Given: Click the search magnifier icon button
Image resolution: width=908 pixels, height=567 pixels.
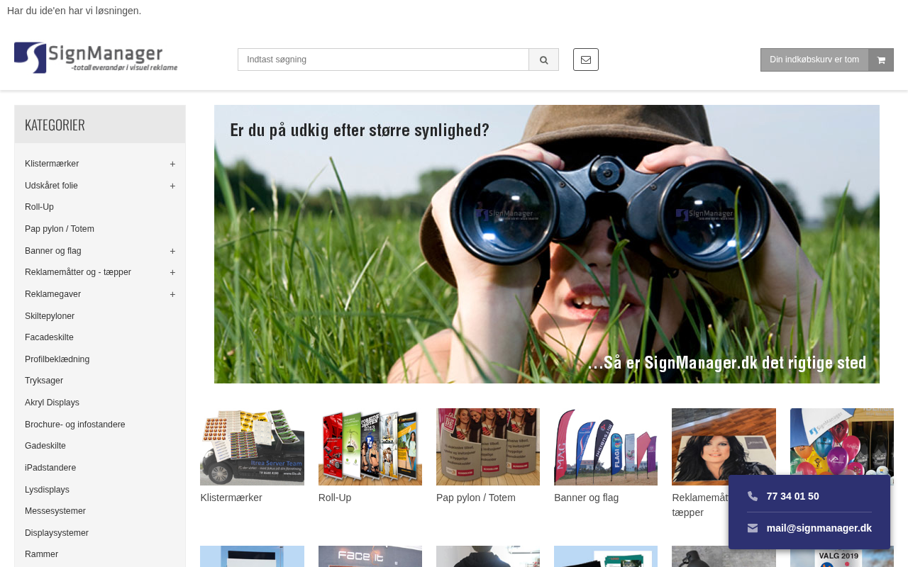Looking at the screenshot, I should pyautogui.click(x=543, y=60).
